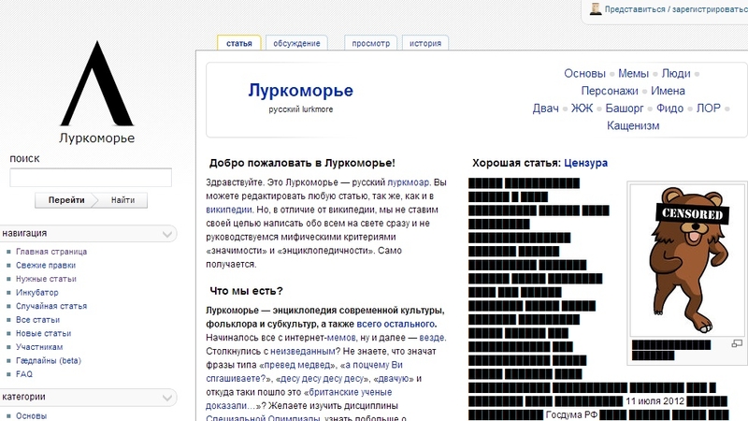
Task: Follow «десу десу десу десу» link
Action: 322,379
